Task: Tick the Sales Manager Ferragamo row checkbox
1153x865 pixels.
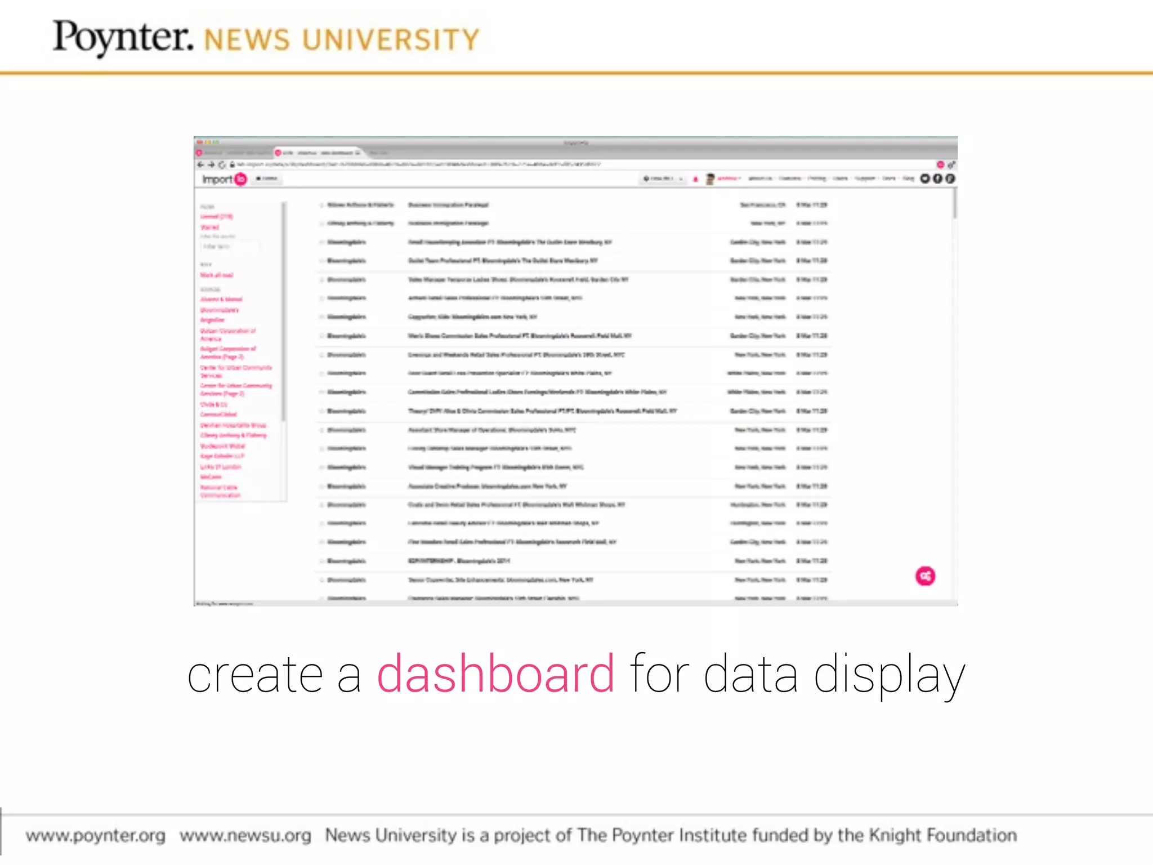Action: click(321, 279)
